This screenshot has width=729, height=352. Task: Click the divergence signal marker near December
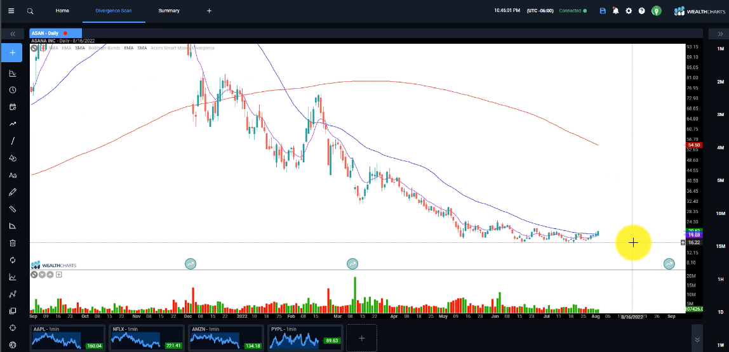click(191, 264)
